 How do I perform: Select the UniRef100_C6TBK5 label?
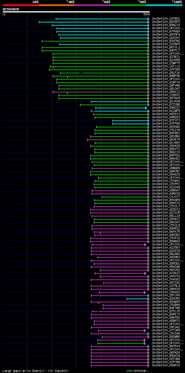click(x=166, y=44)
